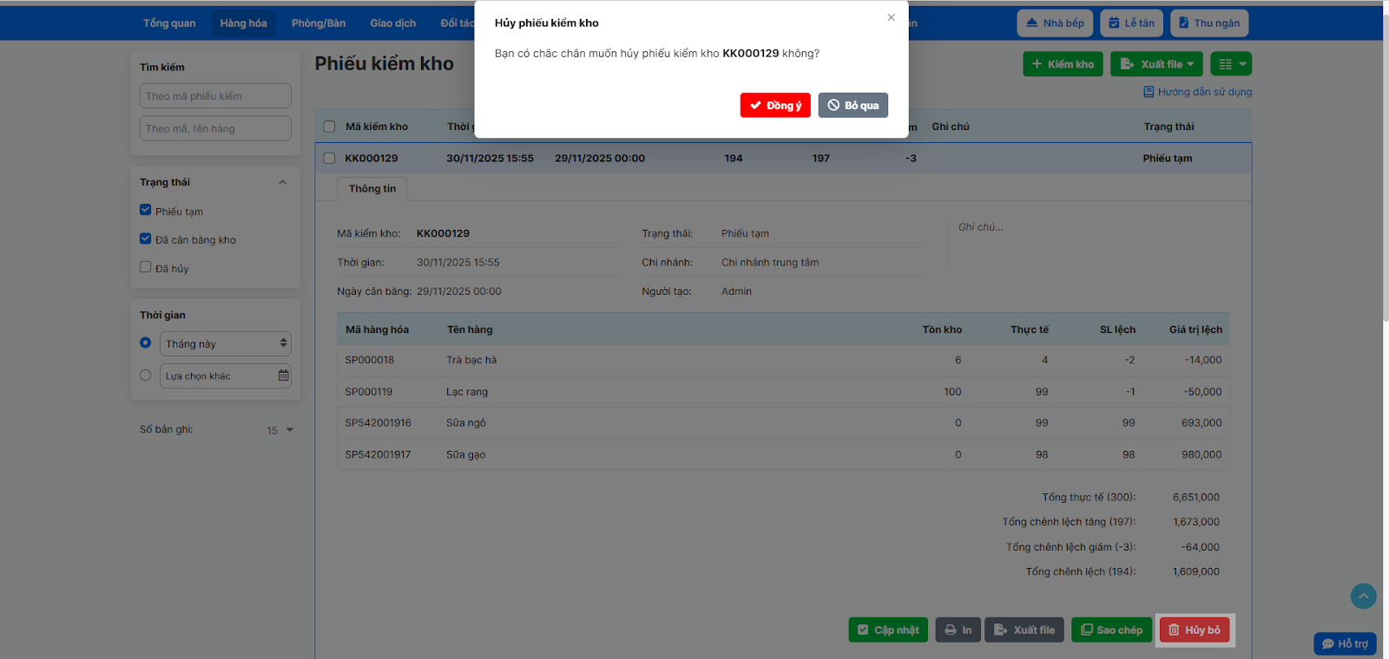Image resolution: width=1389 pixels, height=659 pixels.
Task: Uncheck the Phiếu tạm status filter
Action: [145, 210]
